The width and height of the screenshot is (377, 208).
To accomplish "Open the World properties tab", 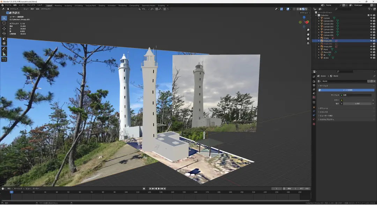I will (x=314, y=97).
